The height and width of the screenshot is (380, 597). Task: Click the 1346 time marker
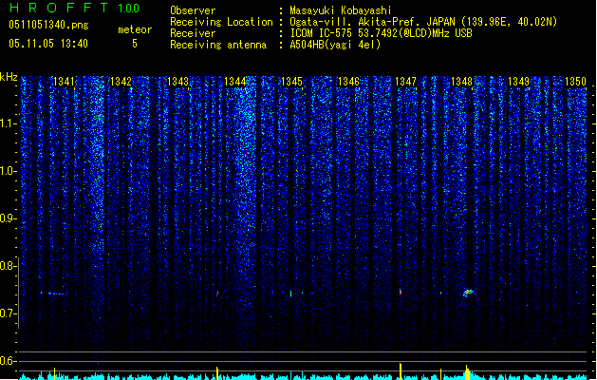(x=348, y=82)
